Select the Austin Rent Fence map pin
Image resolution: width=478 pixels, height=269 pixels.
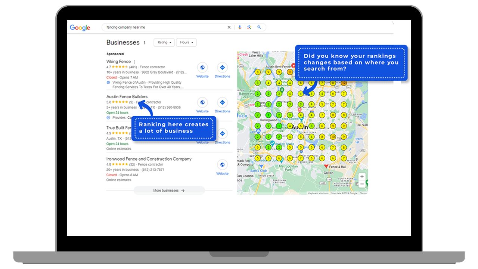tap(294, 66)
